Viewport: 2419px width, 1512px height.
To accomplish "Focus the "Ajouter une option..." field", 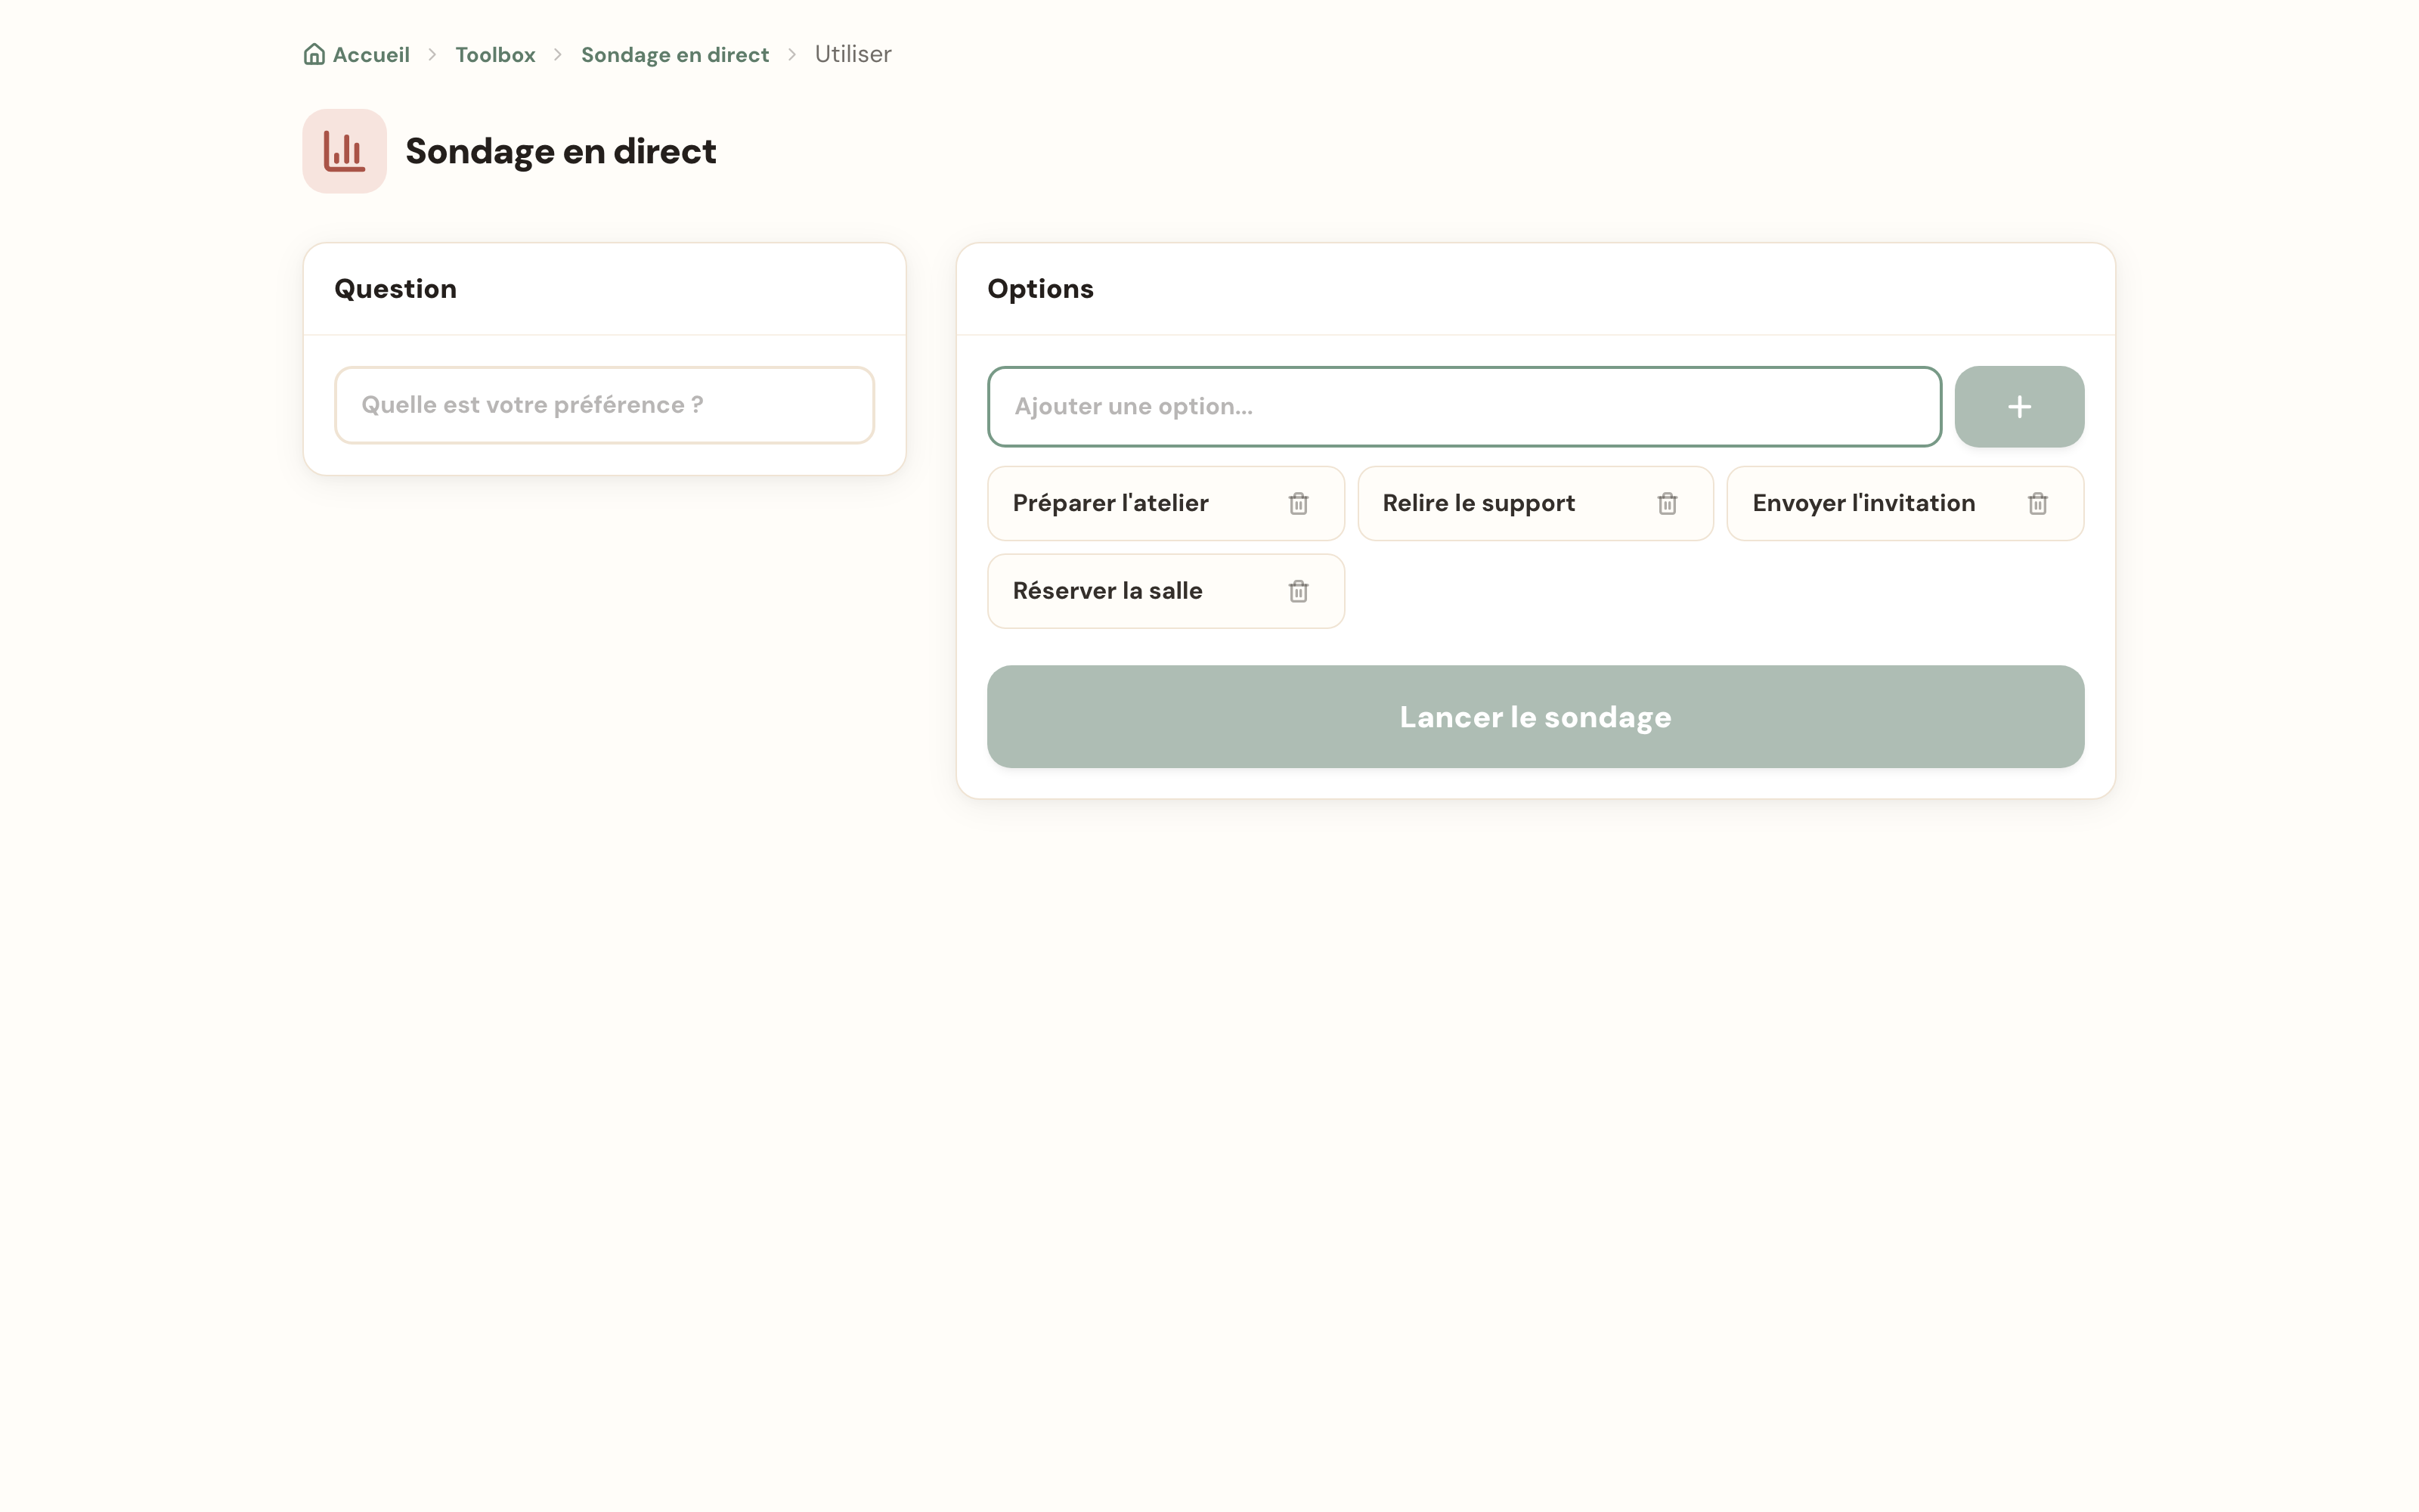I will tap(1464, 406).
